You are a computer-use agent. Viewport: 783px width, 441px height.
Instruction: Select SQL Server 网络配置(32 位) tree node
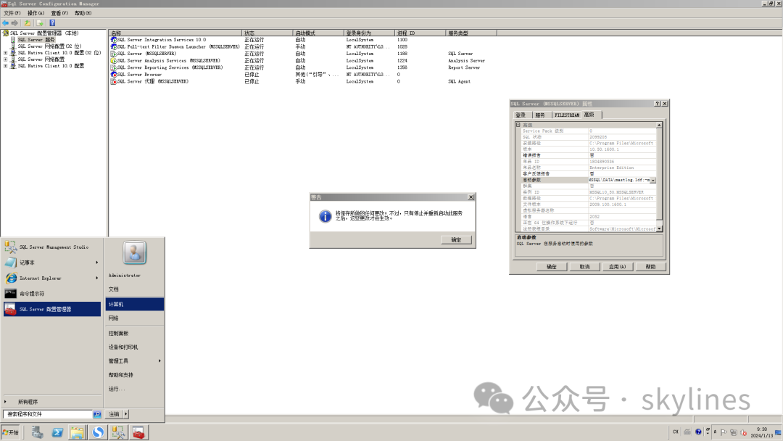point(49,46)
